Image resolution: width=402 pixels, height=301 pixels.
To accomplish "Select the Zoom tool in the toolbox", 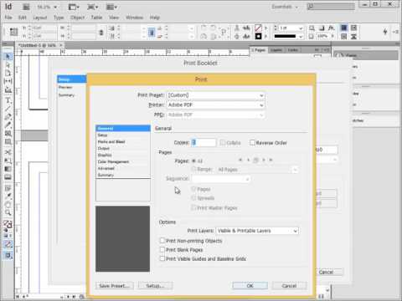I will (8, 213).
